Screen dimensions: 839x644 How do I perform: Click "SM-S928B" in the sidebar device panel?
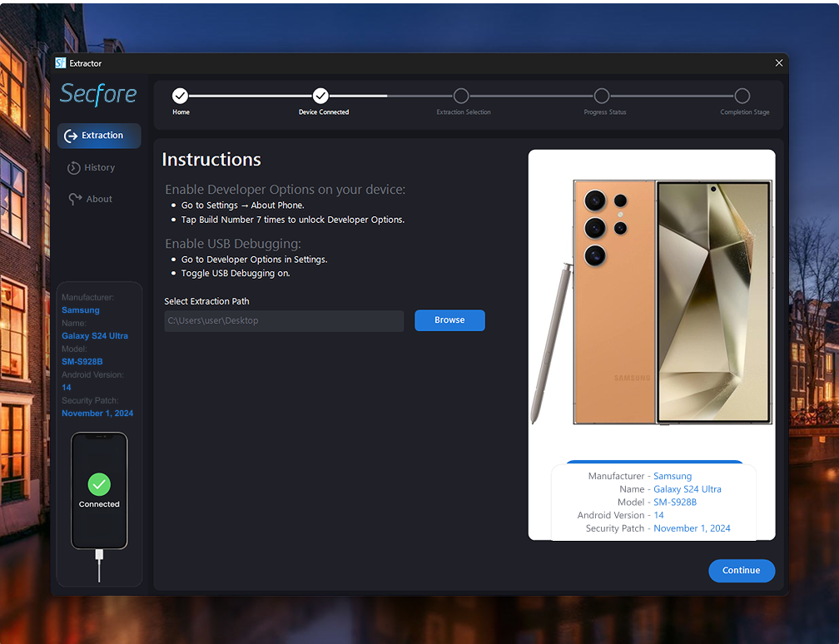[x=82, y=362]
